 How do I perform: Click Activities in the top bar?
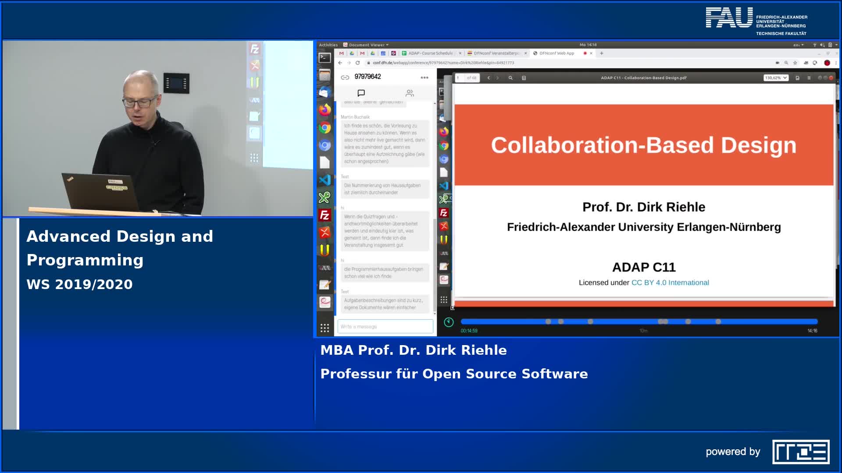[328, 45]
